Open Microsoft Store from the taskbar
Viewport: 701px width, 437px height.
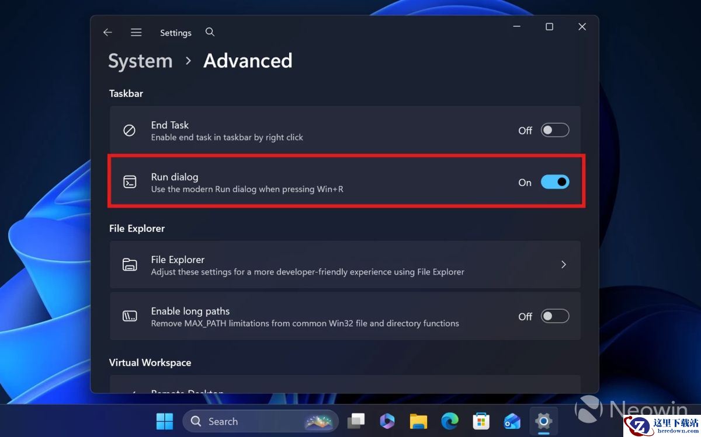click(481, 421)
